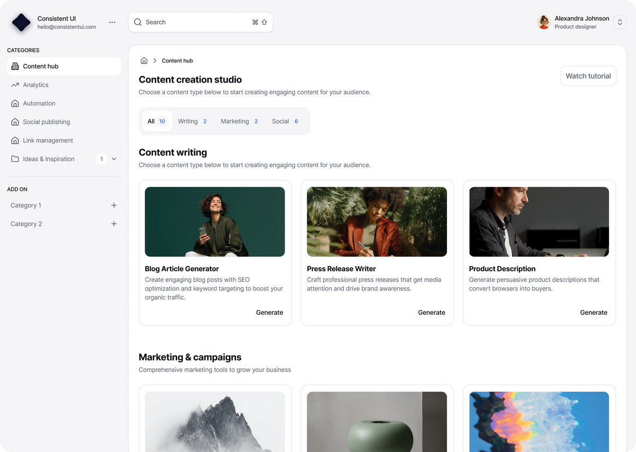Open the three-dot workspace menu
The height and width of the screenshot is (452, 636).
(112, 22)
